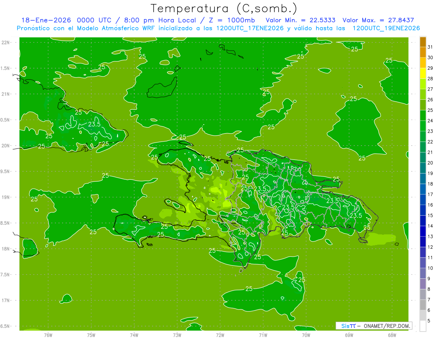The width and height of the screenshot is (440, 340).
Task: Click the "73W" longitude label
Action: click(x=177, y=335)
